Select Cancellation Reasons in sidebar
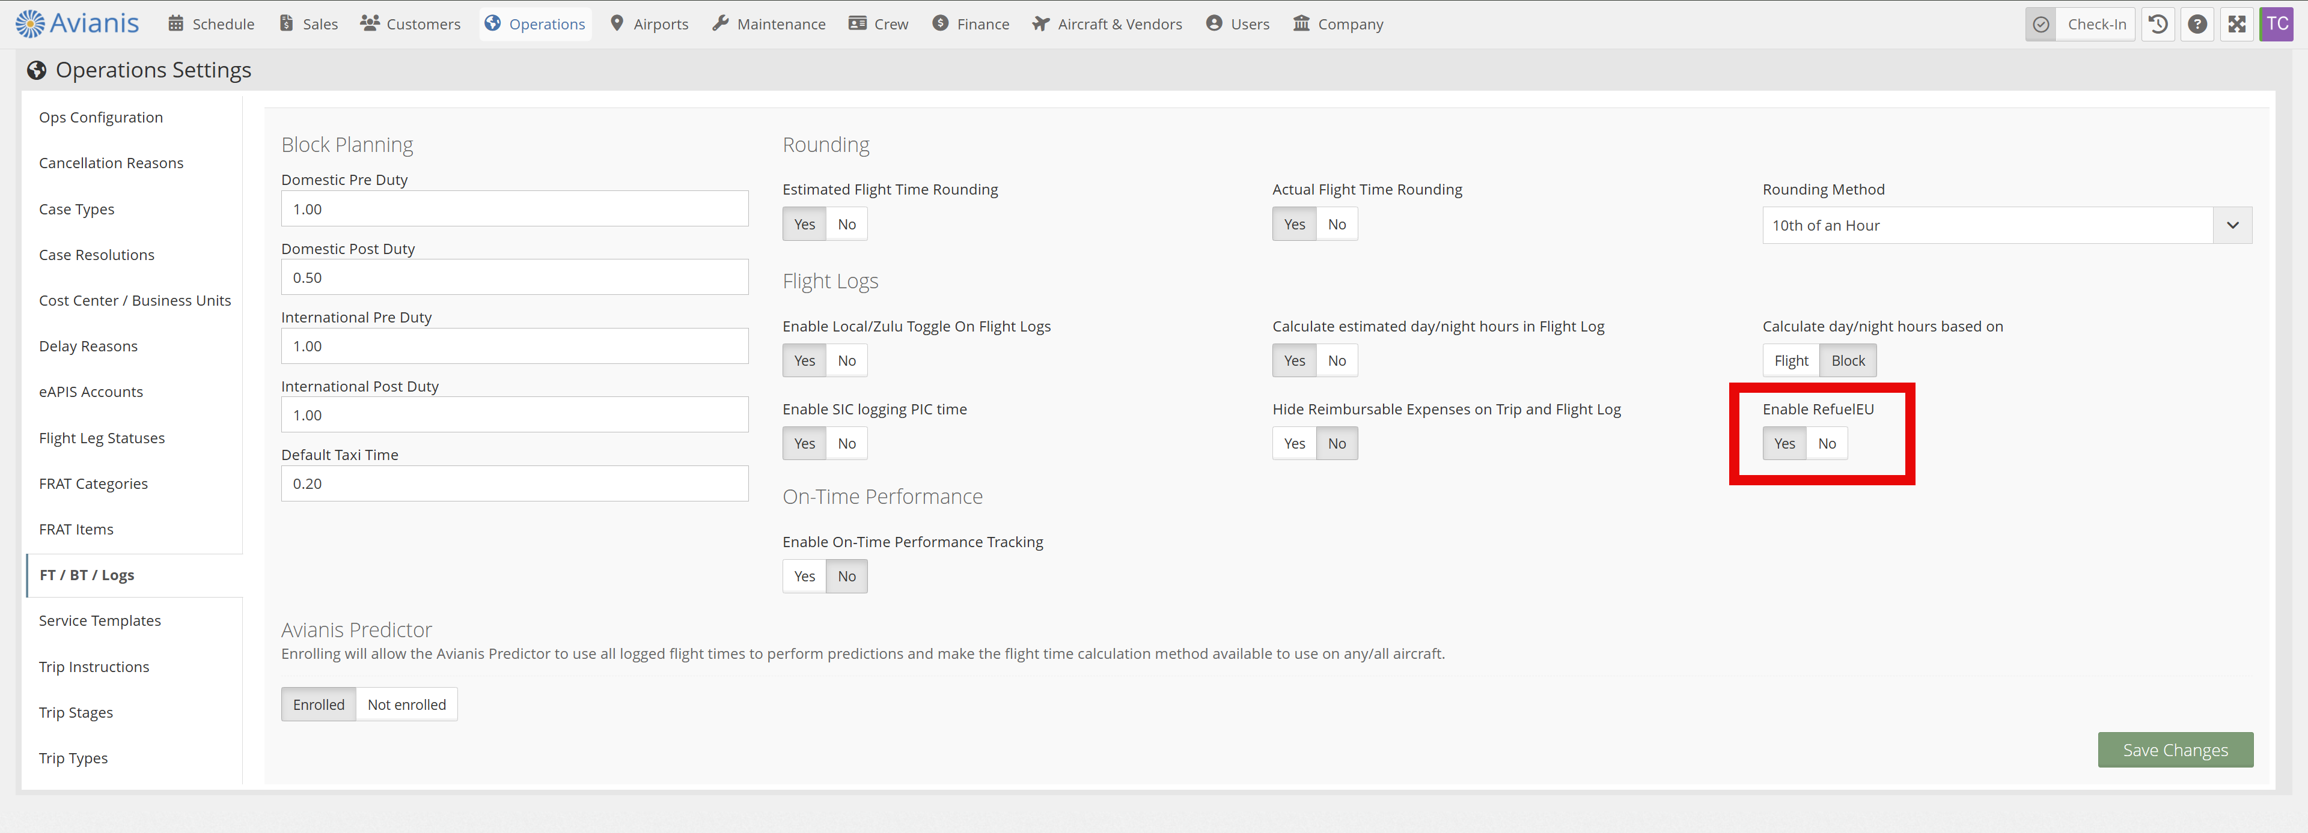This screenshot has height=833, width=2308. tap(111, 163)
